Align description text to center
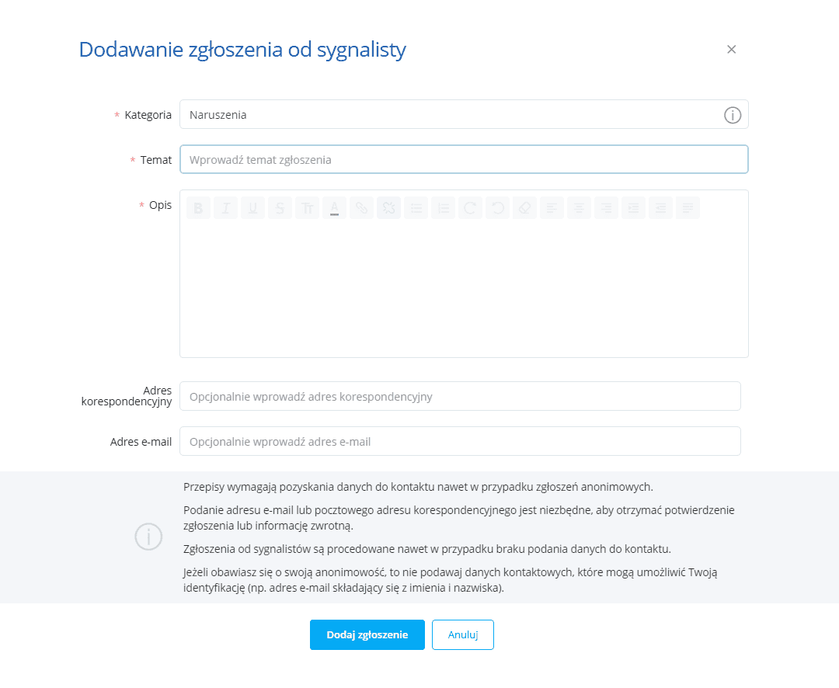This screenshot has width=839, height=688. tap(579, 207)
